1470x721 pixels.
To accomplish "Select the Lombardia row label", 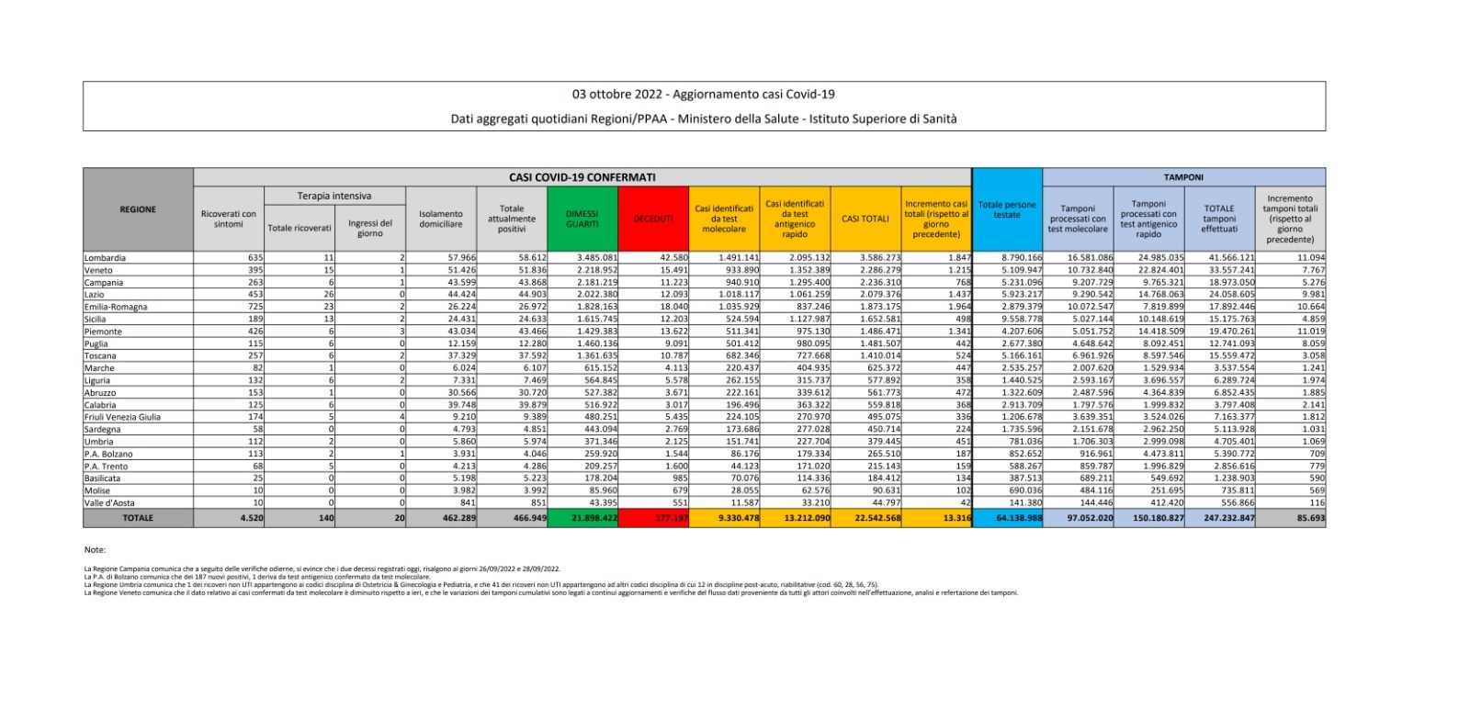I will [105, 258].
